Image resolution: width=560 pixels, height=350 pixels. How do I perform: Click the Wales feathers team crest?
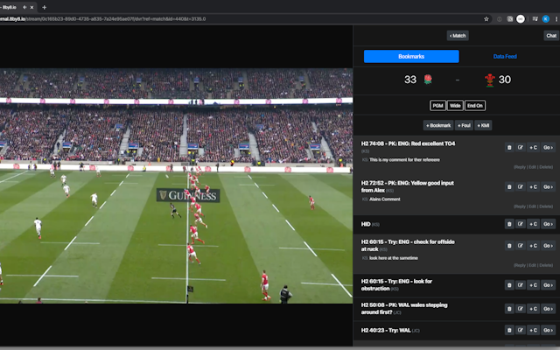490,80
